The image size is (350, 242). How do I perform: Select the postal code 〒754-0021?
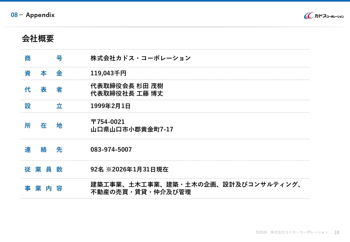[107, 122]
